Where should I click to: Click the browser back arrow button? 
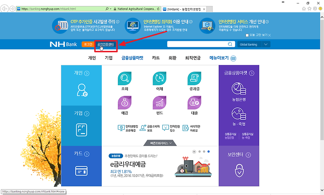click(x=4, y=8)
